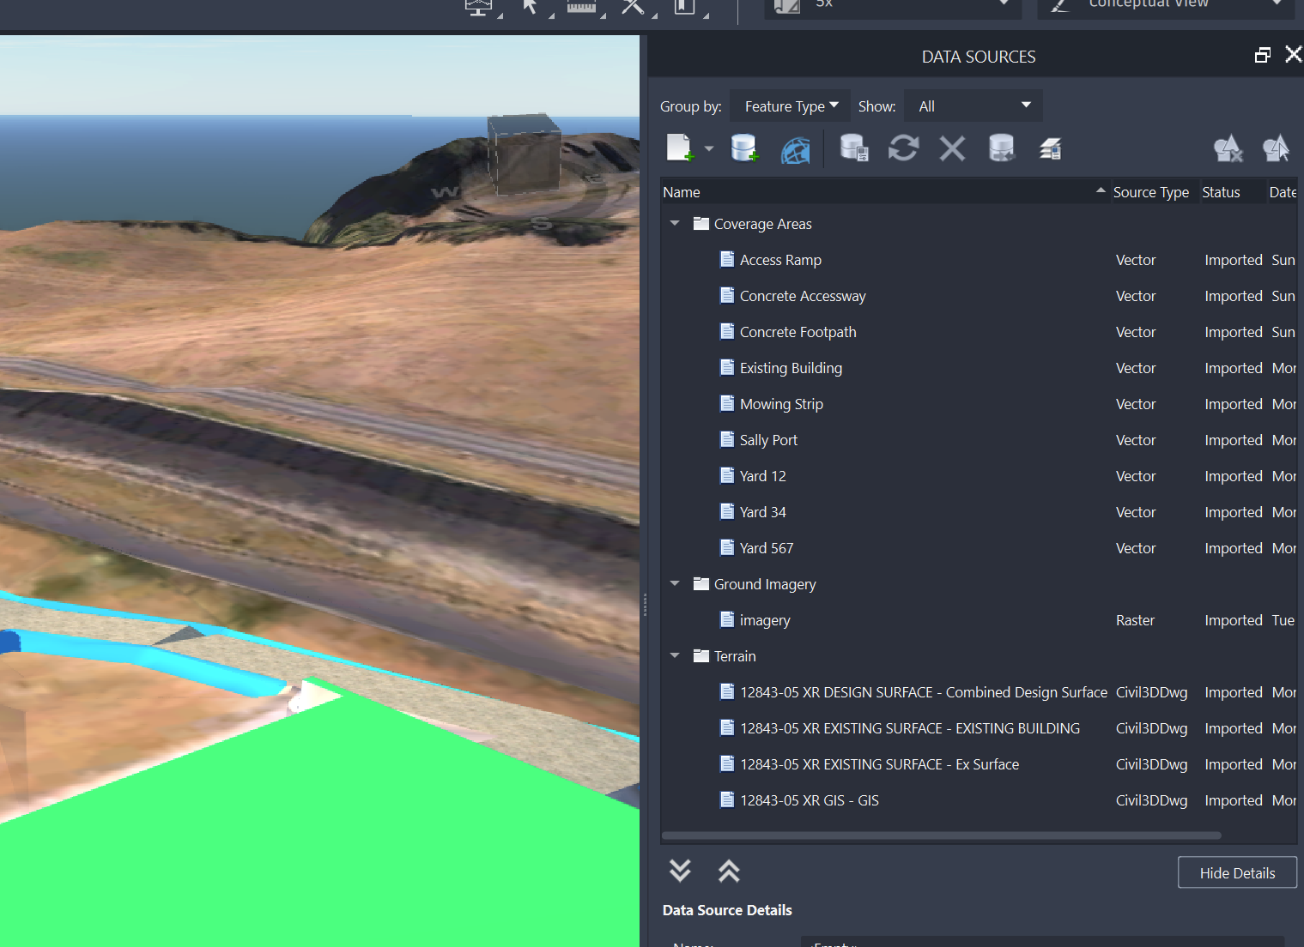The width and height of the screenshot is (1304, 947).
Task: Collapse all groups with double up chevron
Action: pyautogui.click(x=729, y=871)
